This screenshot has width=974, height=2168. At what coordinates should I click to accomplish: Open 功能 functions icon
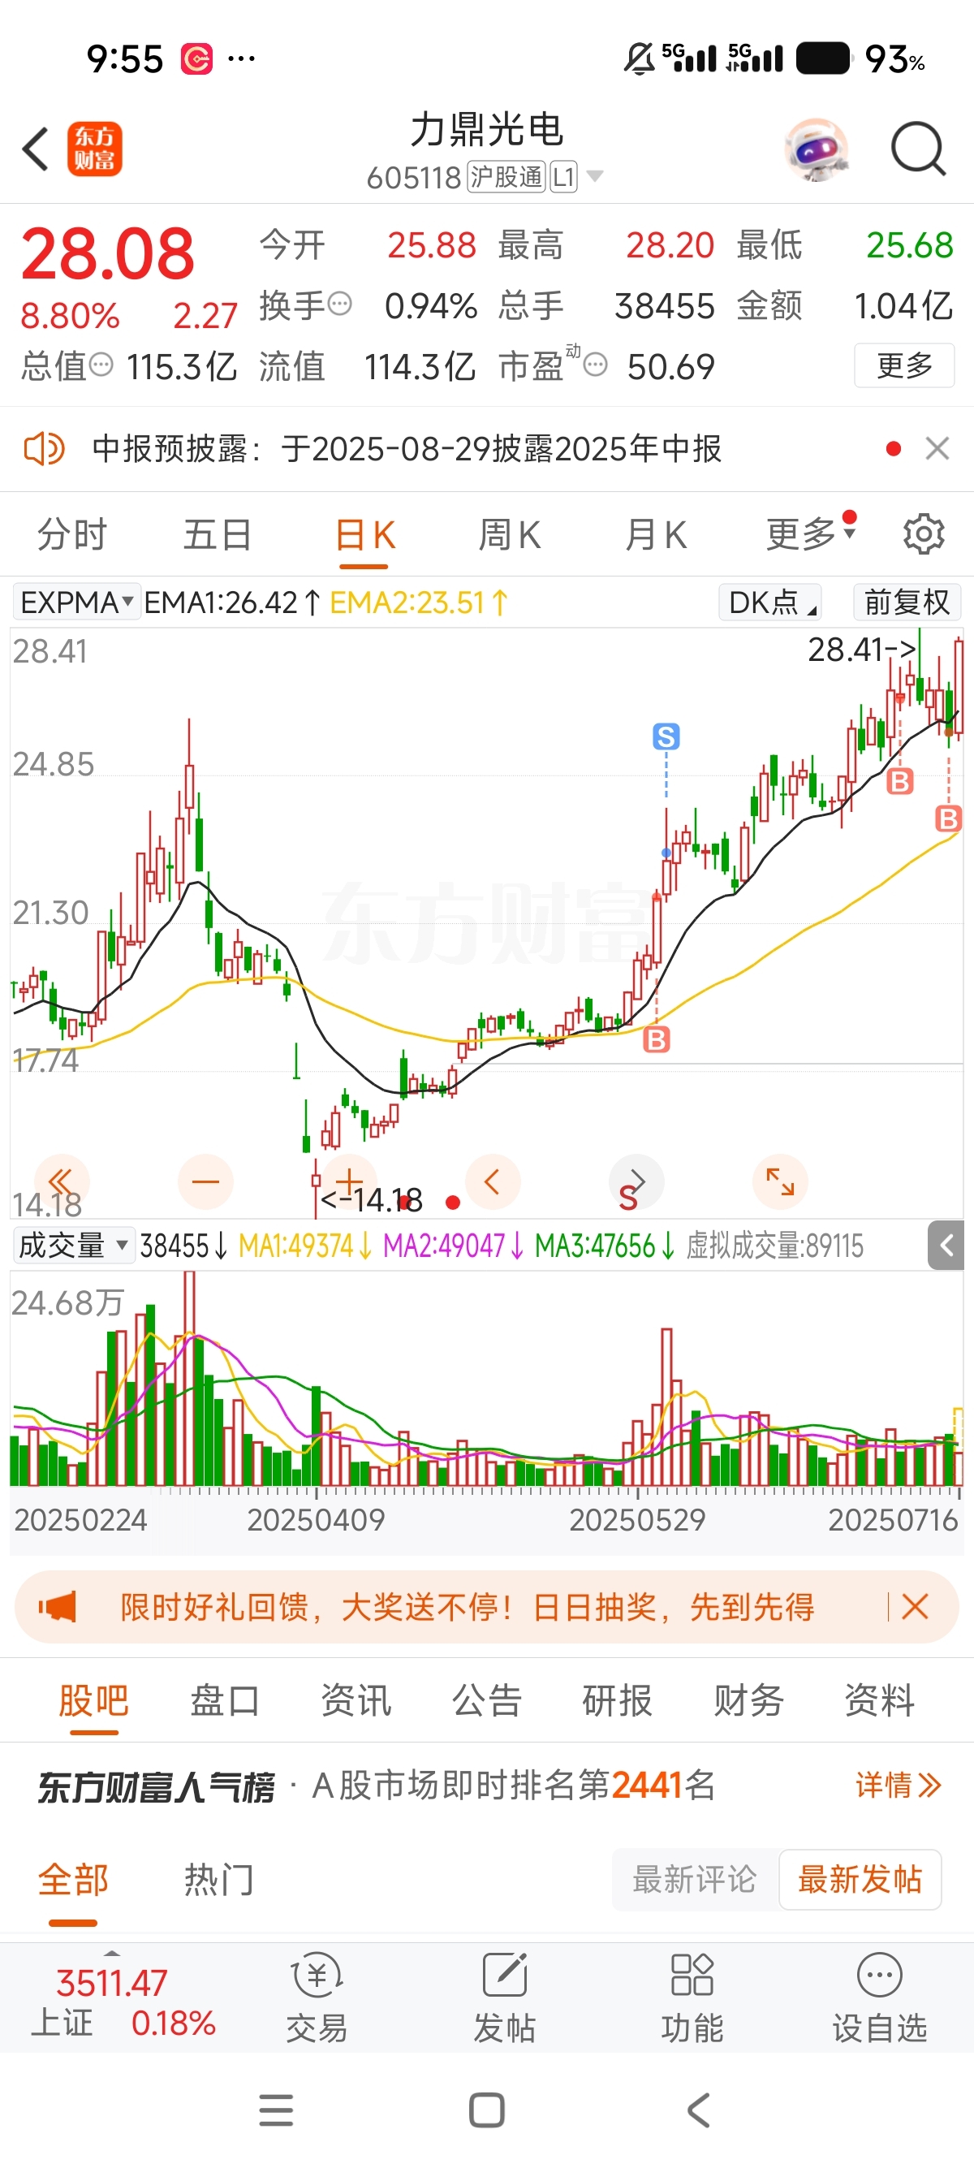click(x=692, y=1998)
